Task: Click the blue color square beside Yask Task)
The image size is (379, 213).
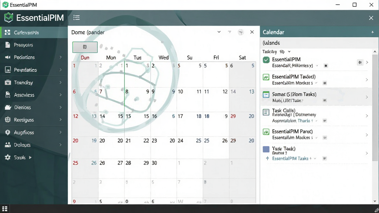Action: (x=266, y=149)
